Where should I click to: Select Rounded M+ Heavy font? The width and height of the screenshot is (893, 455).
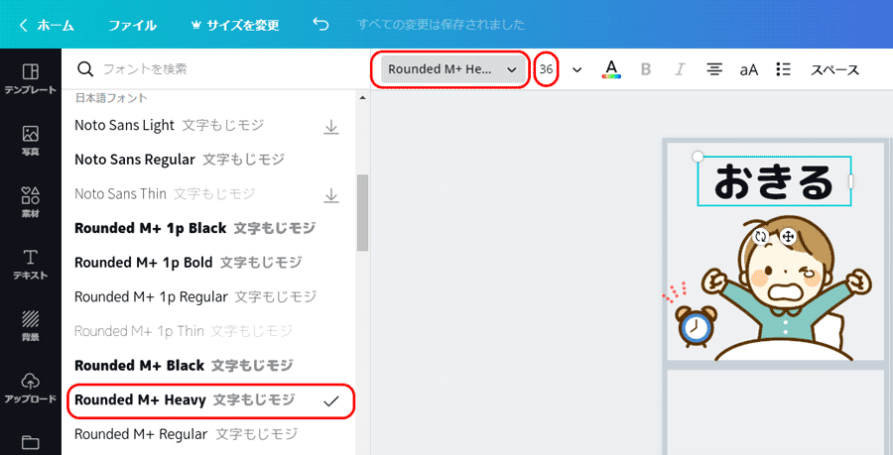click(208, 399)
